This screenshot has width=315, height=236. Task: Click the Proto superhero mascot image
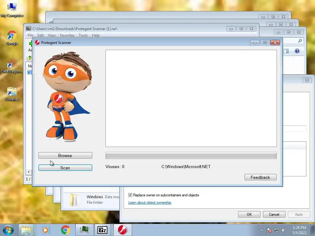pyautogui.click(x=67, y=97)
